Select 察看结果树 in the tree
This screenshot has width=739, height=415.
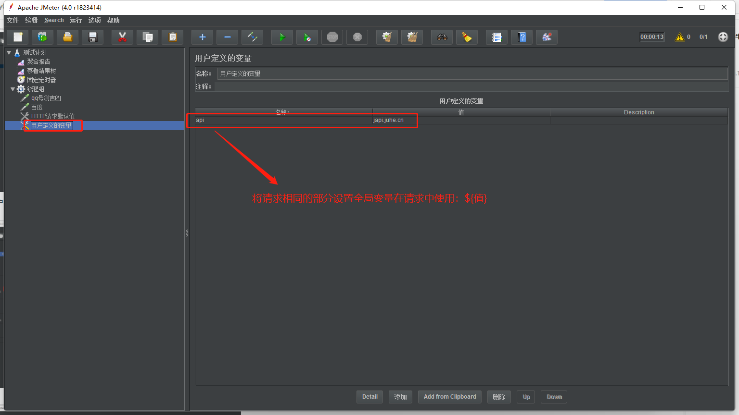[x=41, y=71]
